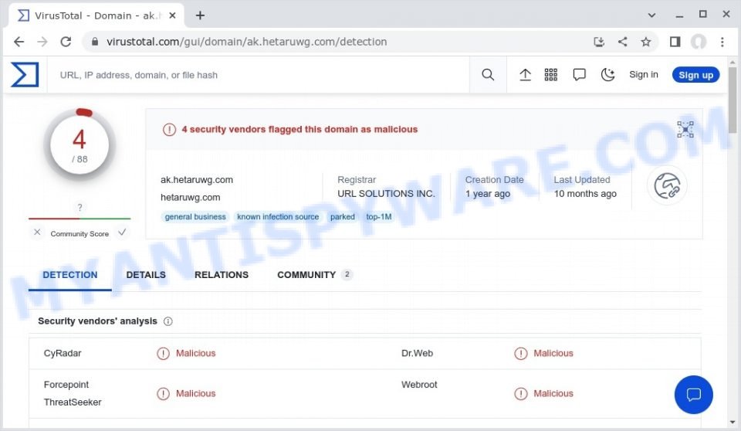Viewport: 741px width, 431px height.
Task: Switch to the RELATIONS tab
Action: point(222,275)
